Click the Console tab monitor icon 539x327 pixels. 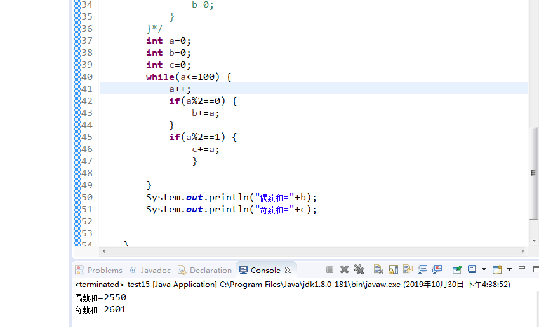click(x=243, y=270)
